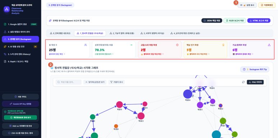This screenshot has height=138, width=278.
Task: Click the magnifier icon in student search
Action: [59, 82]
